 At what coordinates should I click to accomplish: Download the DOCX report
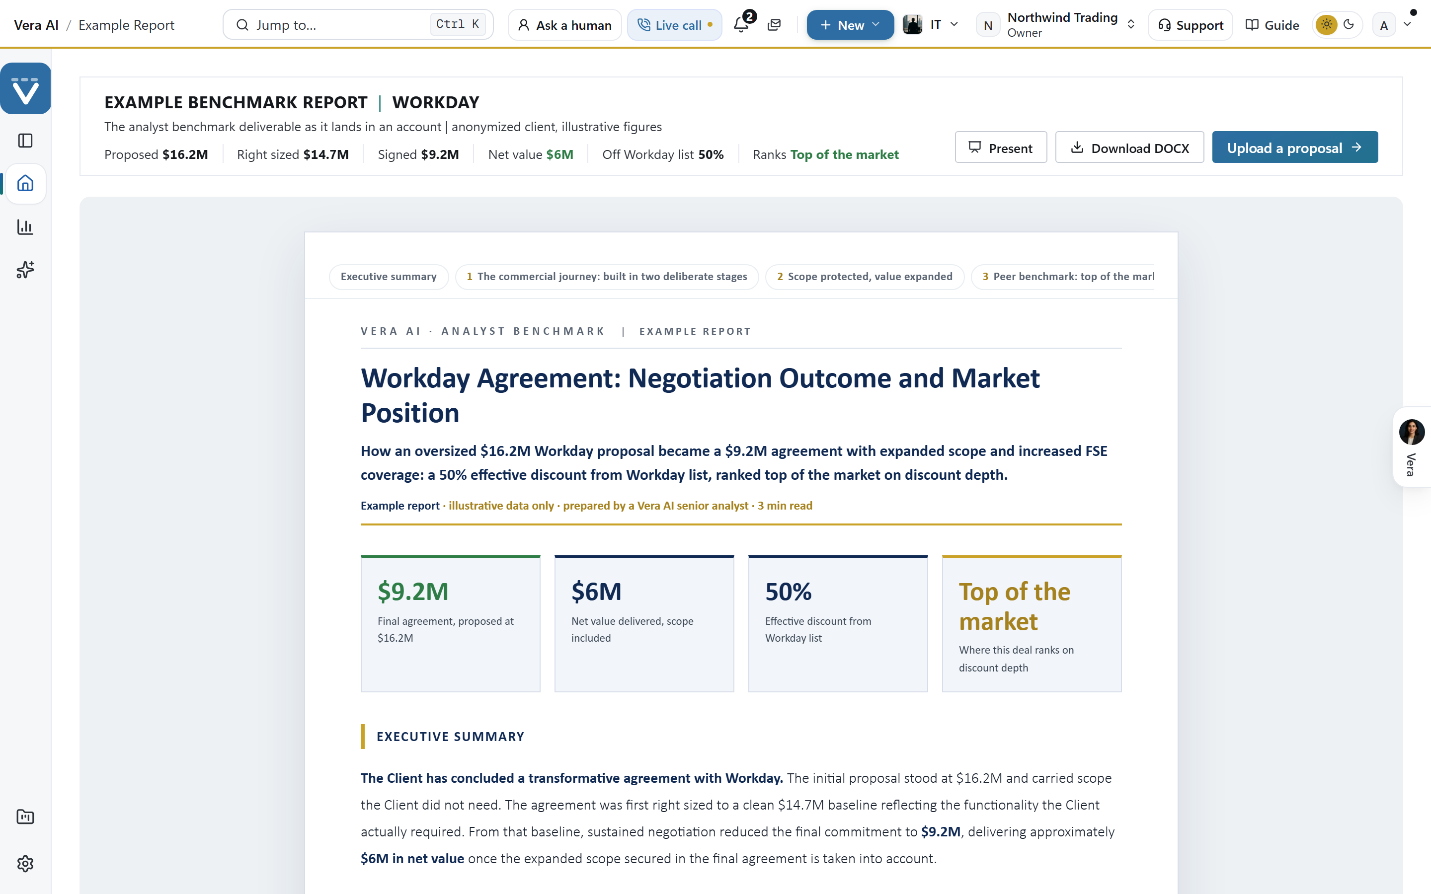1129,147
